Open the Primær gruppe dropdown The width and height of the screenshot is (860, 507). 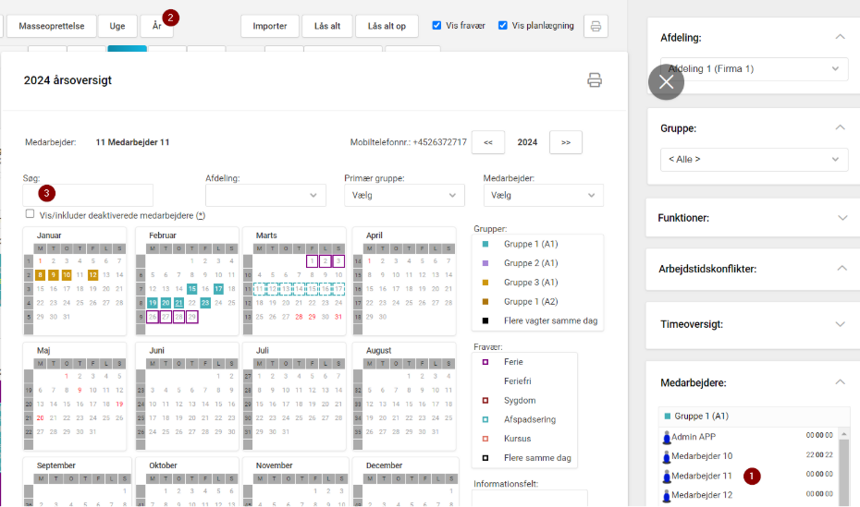coord(404,196)
